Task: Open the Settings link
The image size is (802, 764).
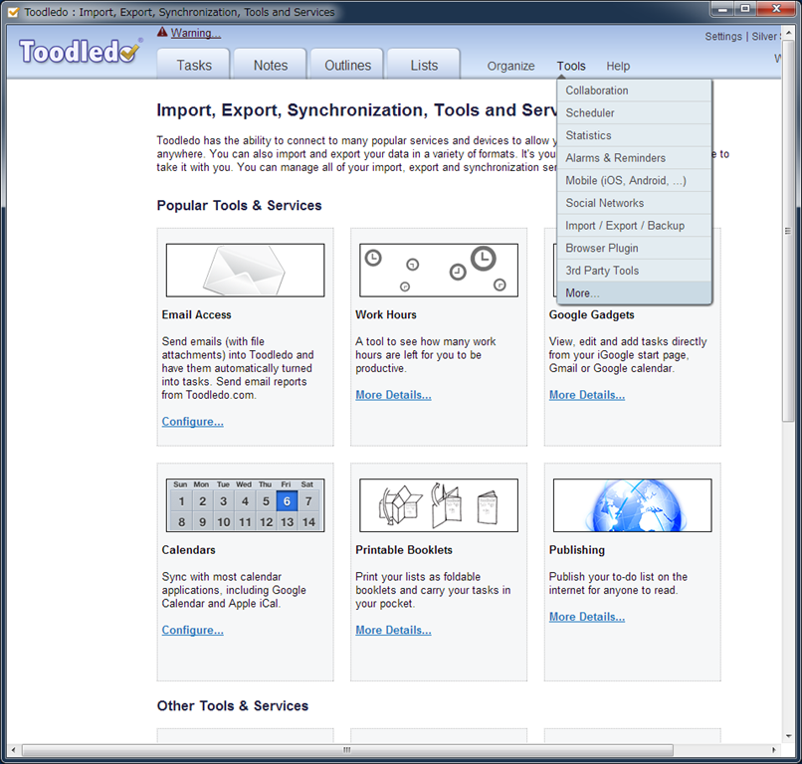Action: [723, 36]
